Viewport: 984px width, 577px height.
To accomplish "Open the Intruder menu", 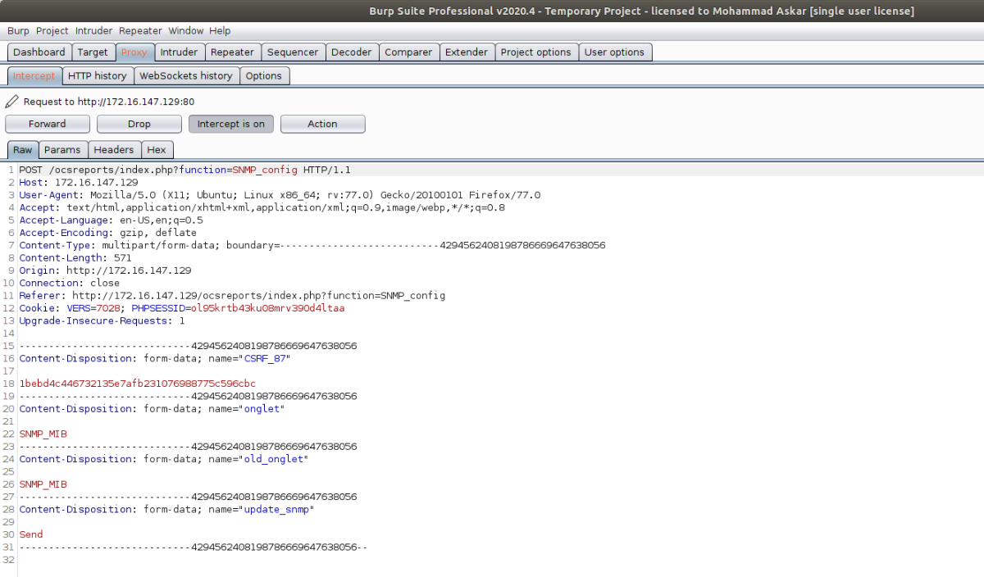I will click(94, 30).
